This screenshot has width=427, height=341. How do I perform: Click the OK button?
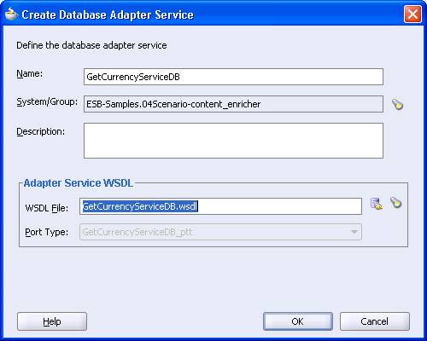[x=298, y=321]
